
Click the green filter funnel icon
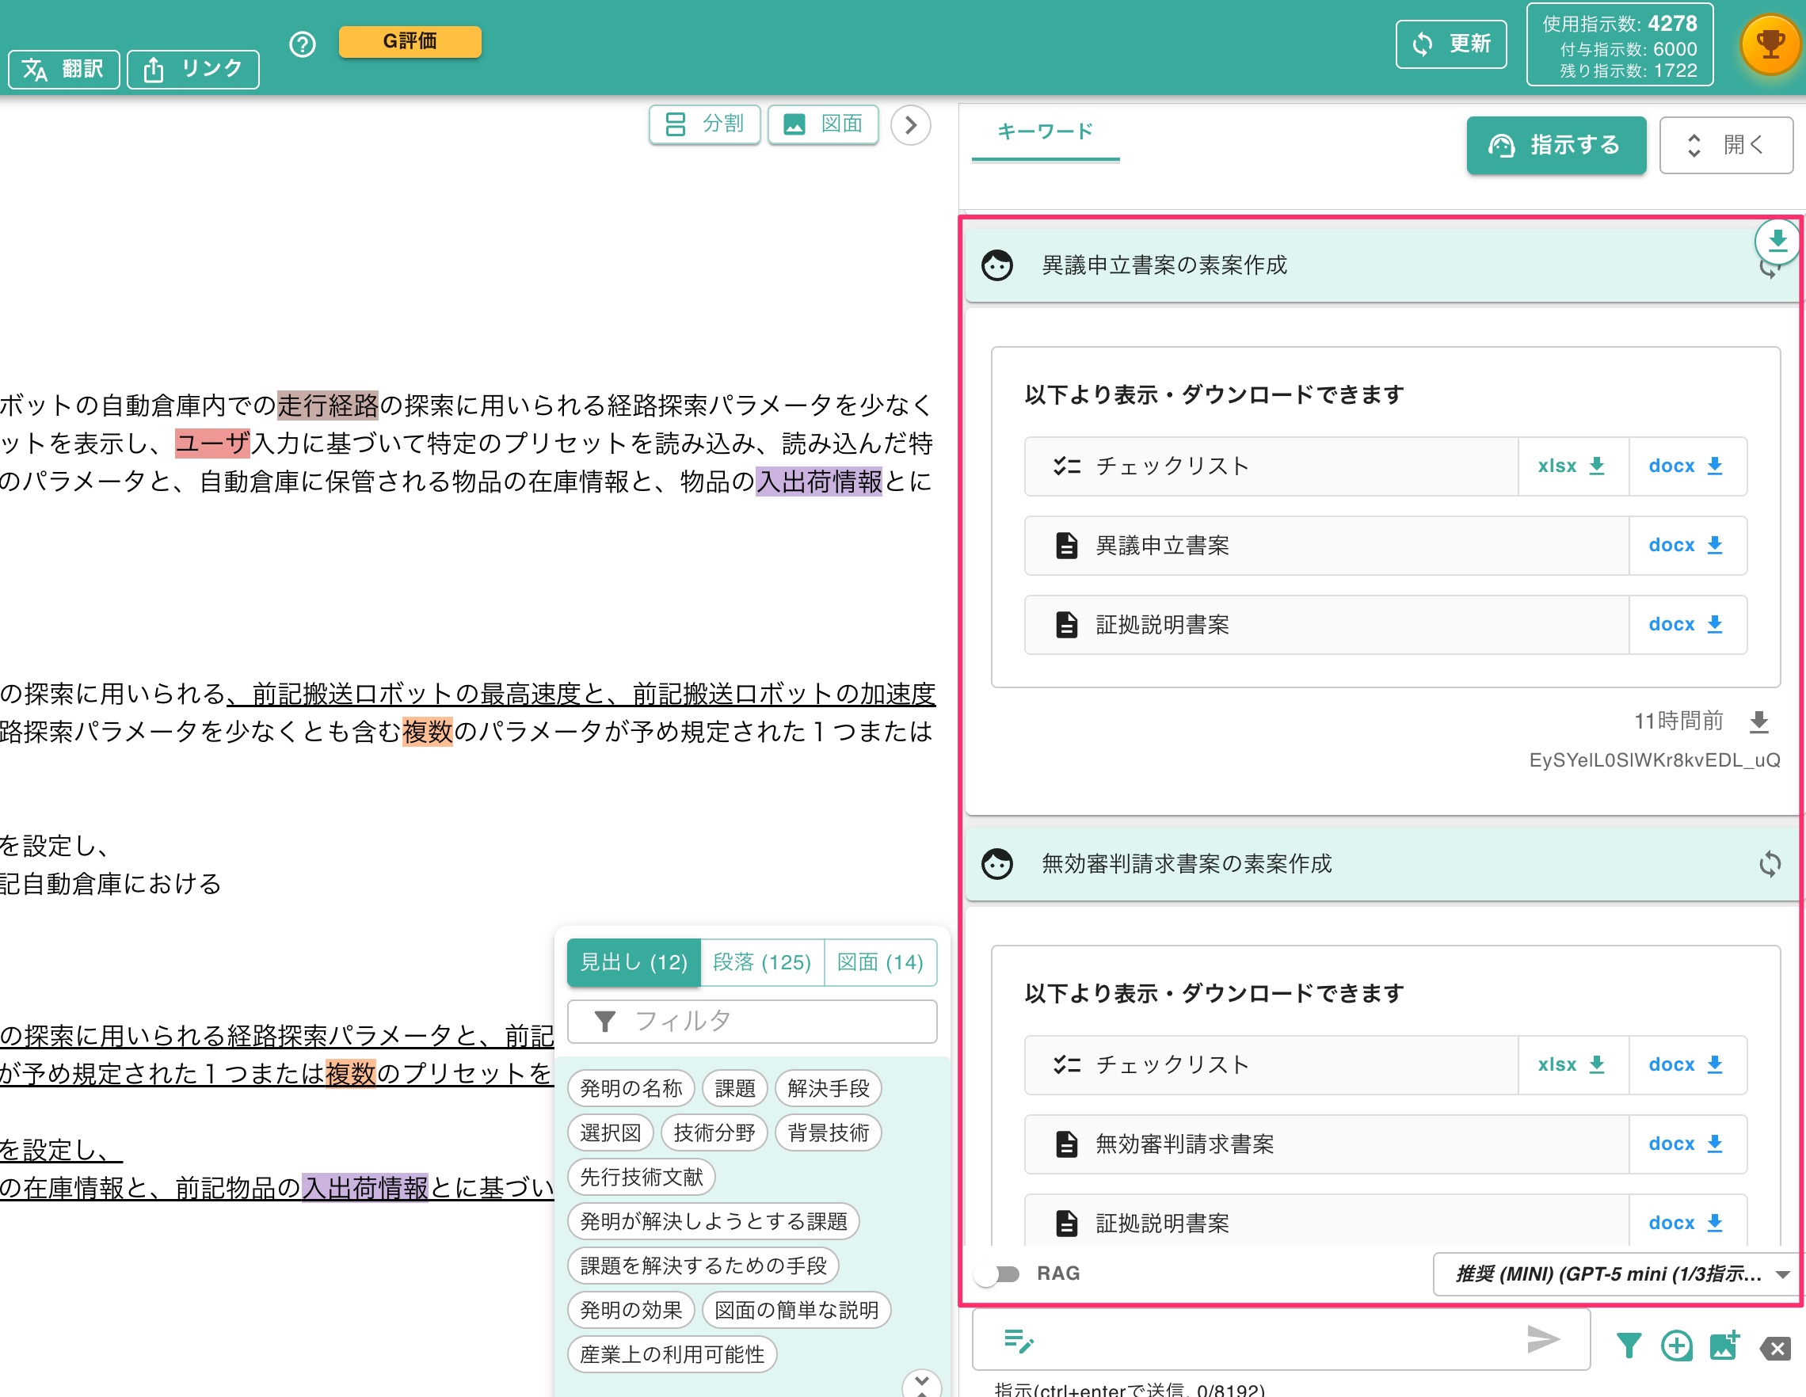click(1629, 1346)
